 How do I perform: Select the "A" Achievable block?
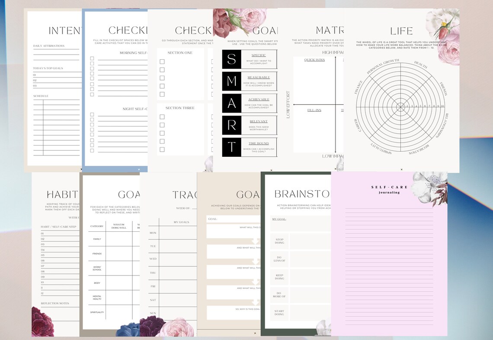click(x=230, y=103)
